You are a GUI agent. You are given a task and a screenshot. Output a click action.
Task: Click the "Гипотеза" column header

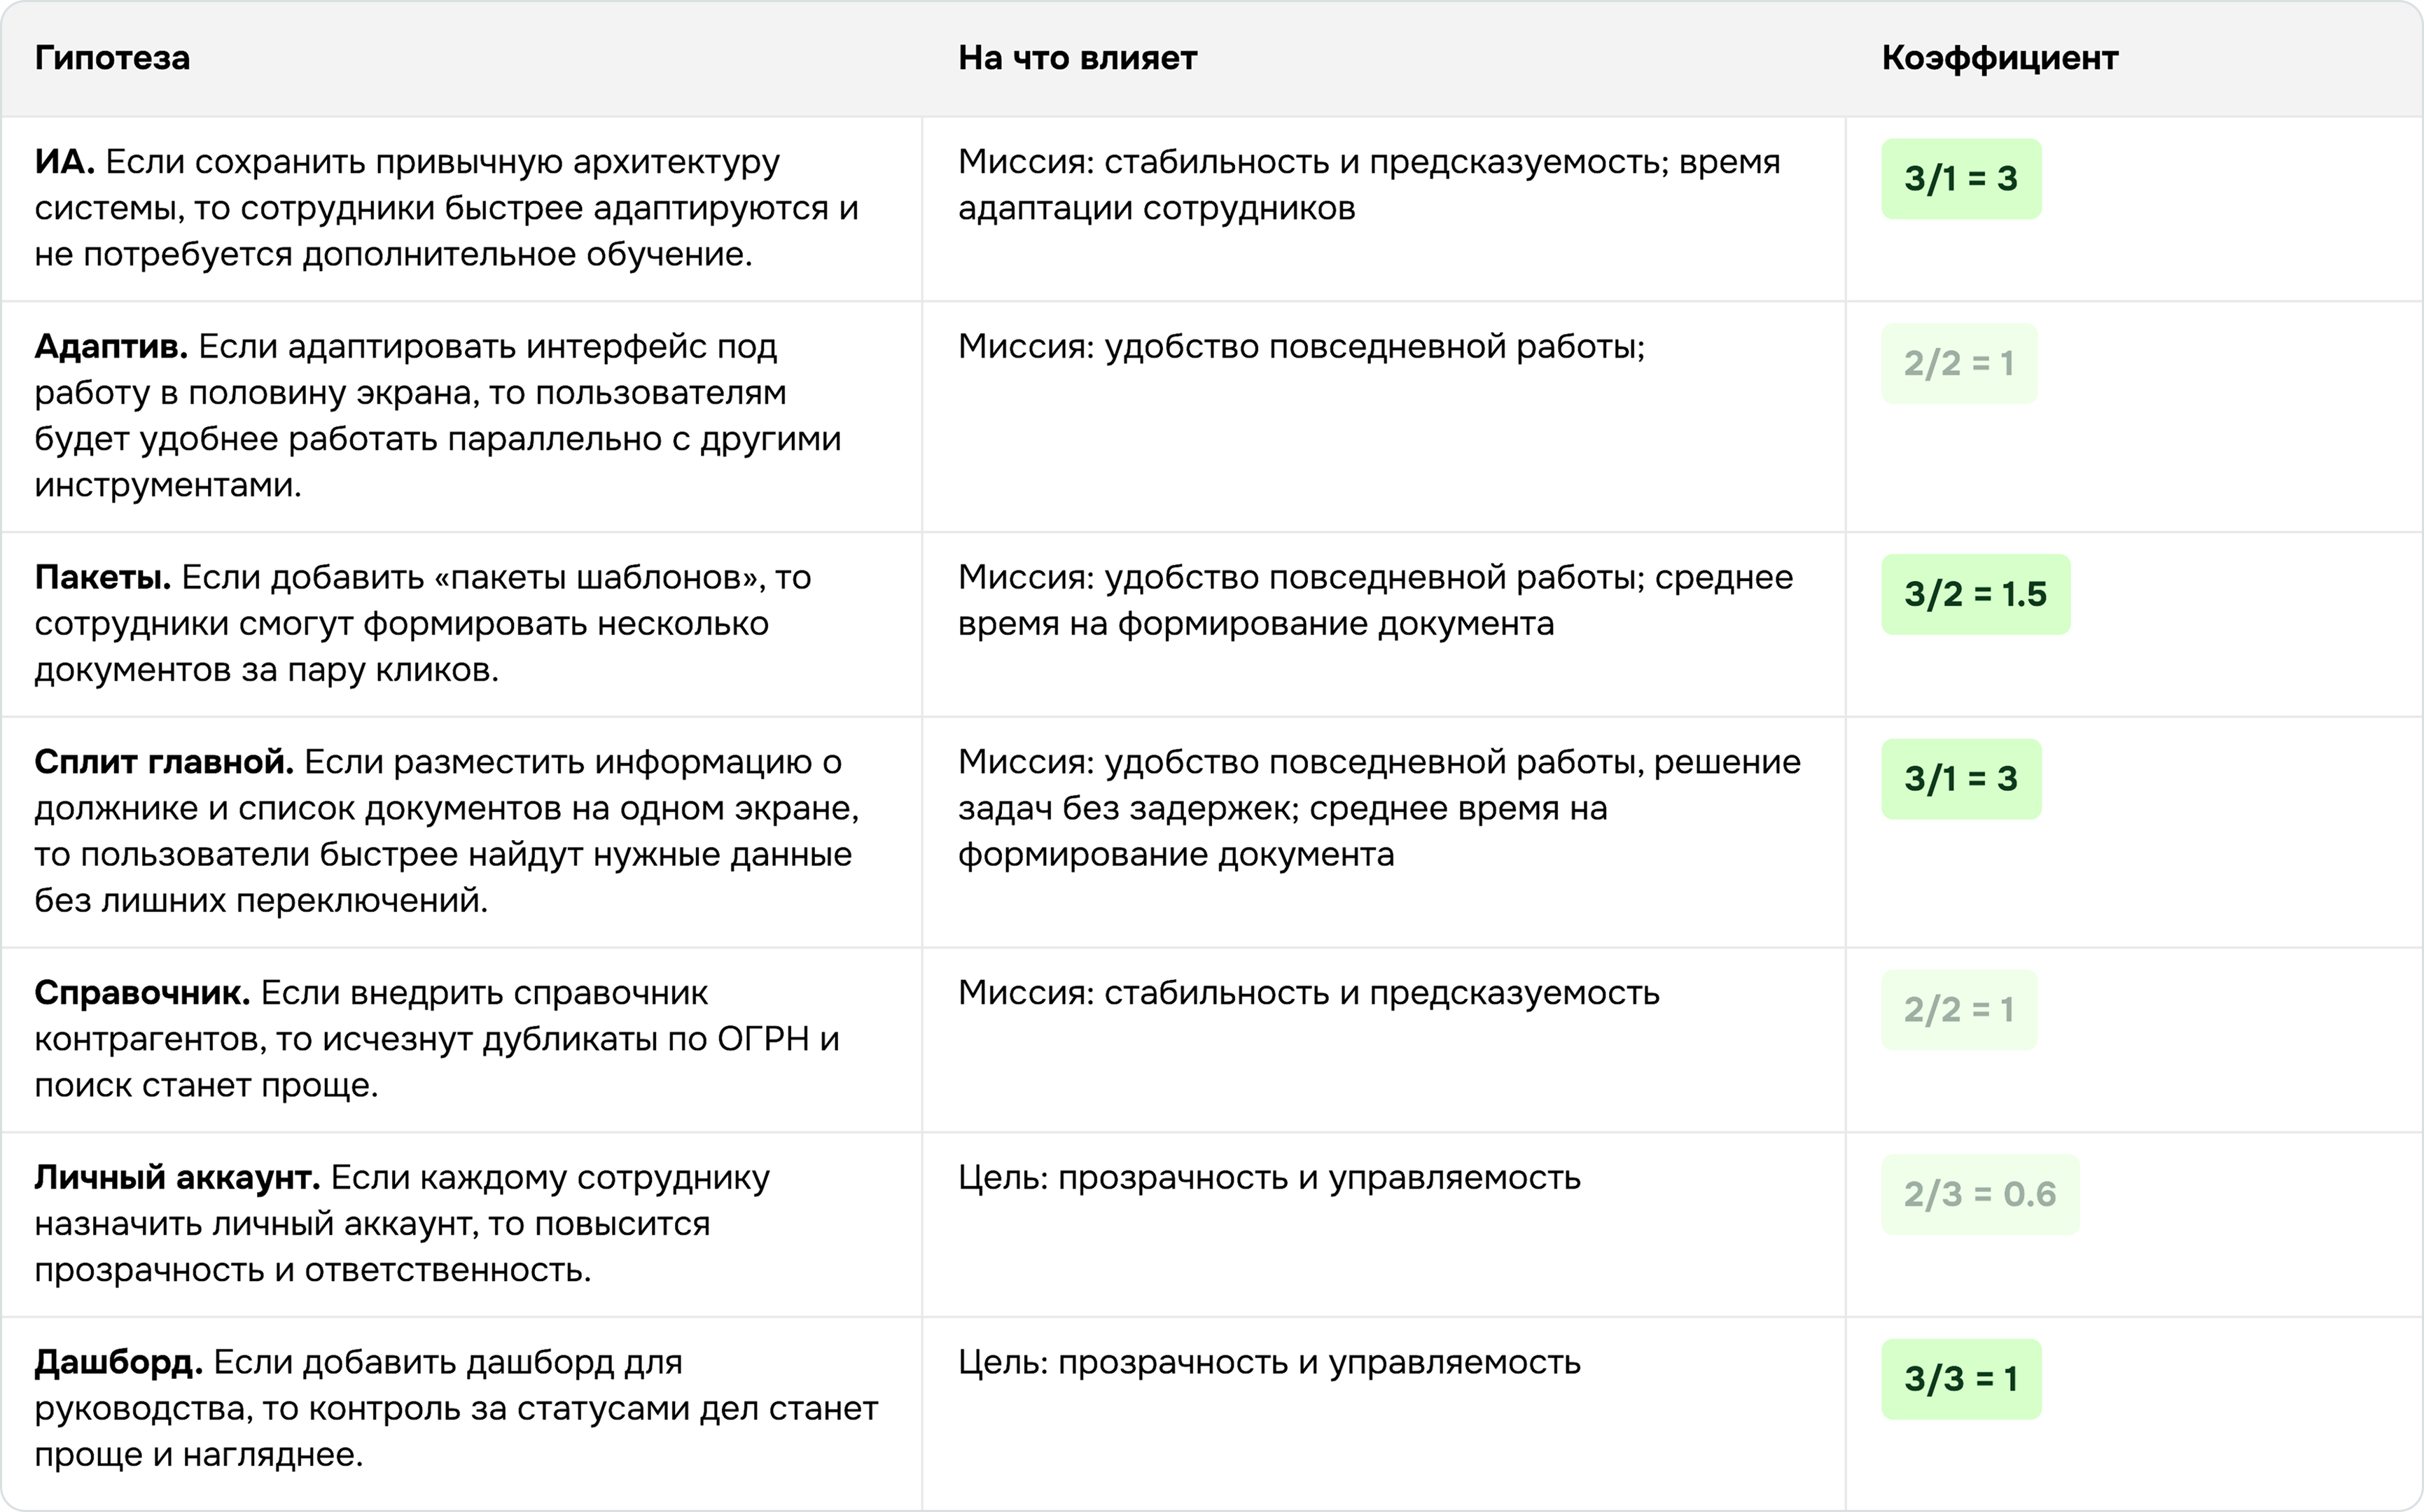(x=112, y=58)
